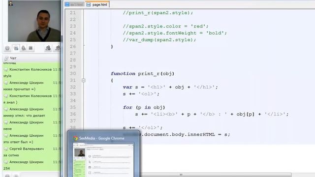Click Александр Шкирин above the "254" message
This screenshot has height=177, width=315.
(x=26, y=162)
